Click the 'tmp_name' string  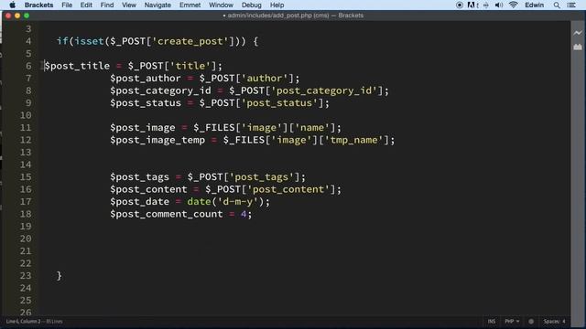pyautogui.click(x=354, y=140)
